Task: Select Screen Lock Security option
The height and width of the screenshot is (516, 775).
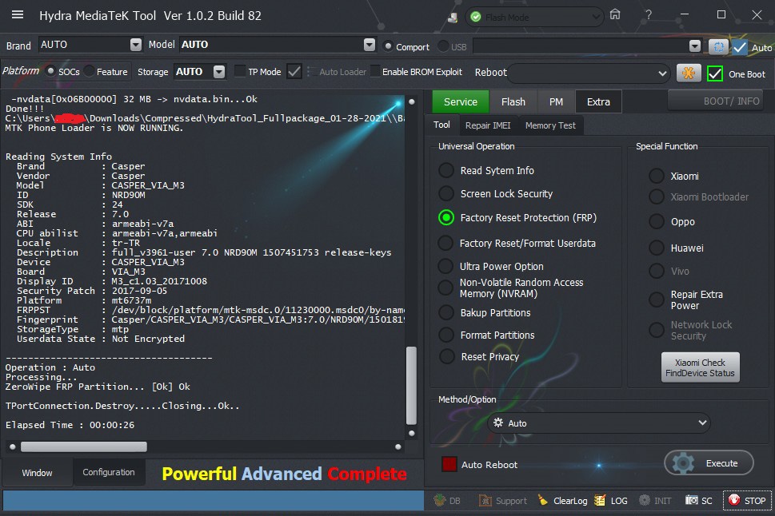Action: click(x=445, y=193)
